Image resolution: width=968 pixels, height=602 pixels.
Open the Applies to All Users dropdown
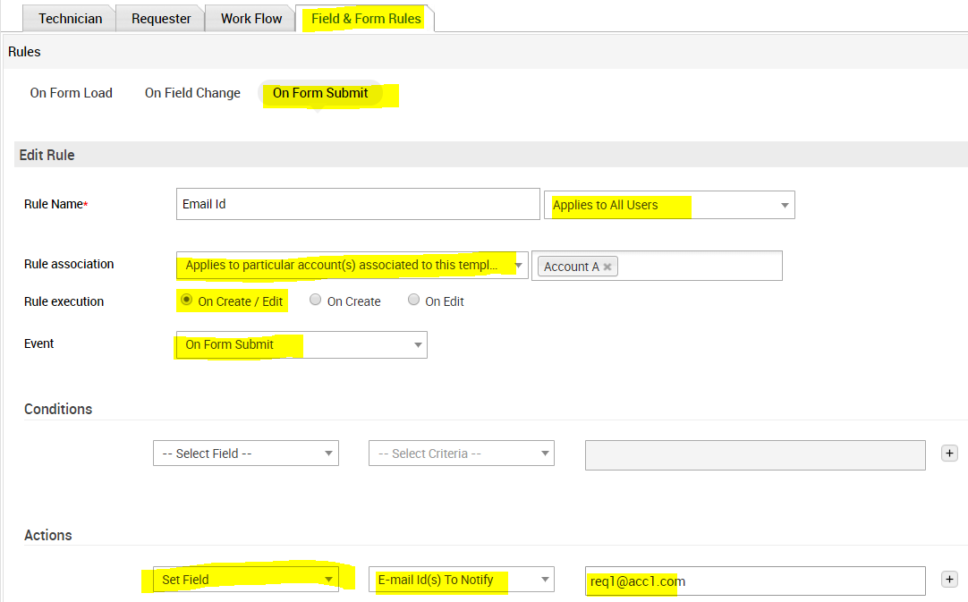coord(668,205)
